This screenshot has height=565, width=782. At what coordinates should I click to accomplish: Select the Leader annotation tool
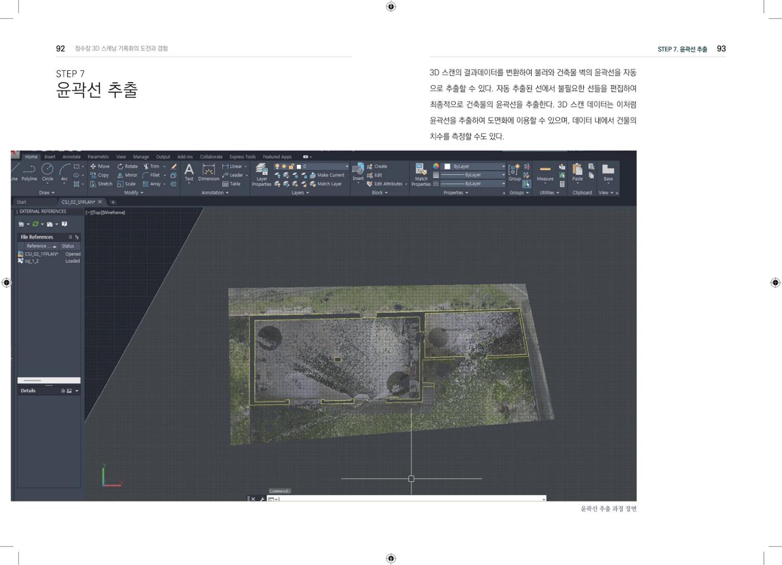coord(232,175)
